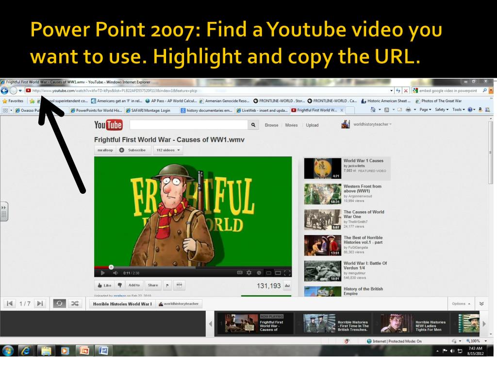Open Western Front from above thumbnail
Viewport: 497px width, 373px height.
tap(323, 194)
